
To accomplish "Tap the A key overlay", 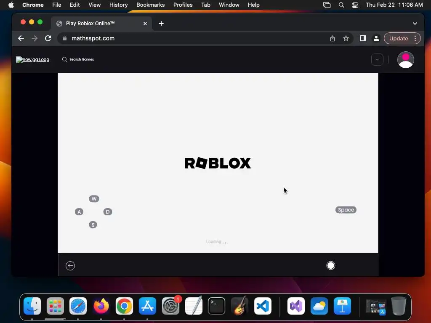I will 79,212.
